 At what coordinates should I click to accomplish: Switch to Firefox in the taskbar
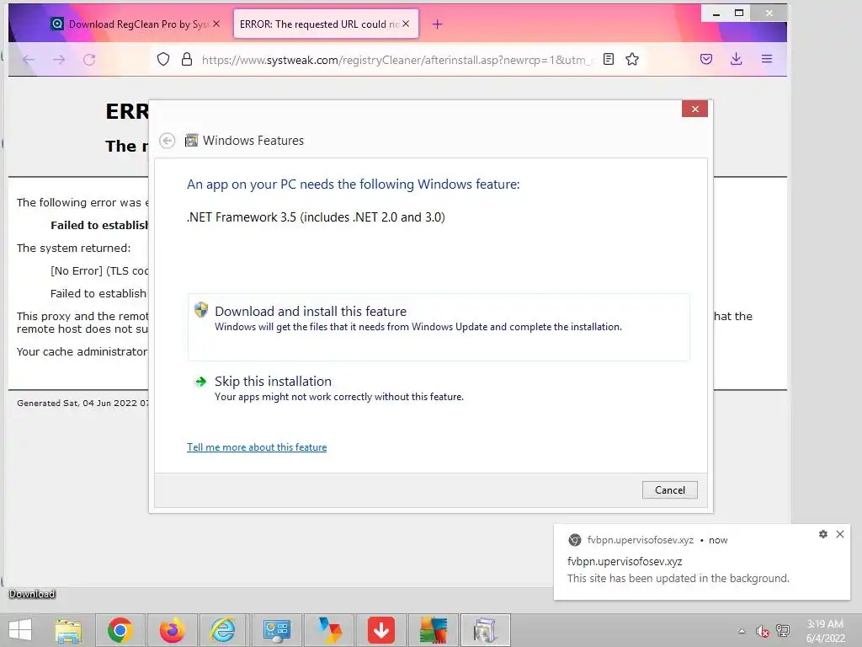[172, 630]
